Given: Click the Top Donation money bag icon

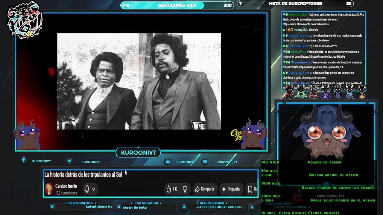Looking at the screenshot, I should 119,206.
